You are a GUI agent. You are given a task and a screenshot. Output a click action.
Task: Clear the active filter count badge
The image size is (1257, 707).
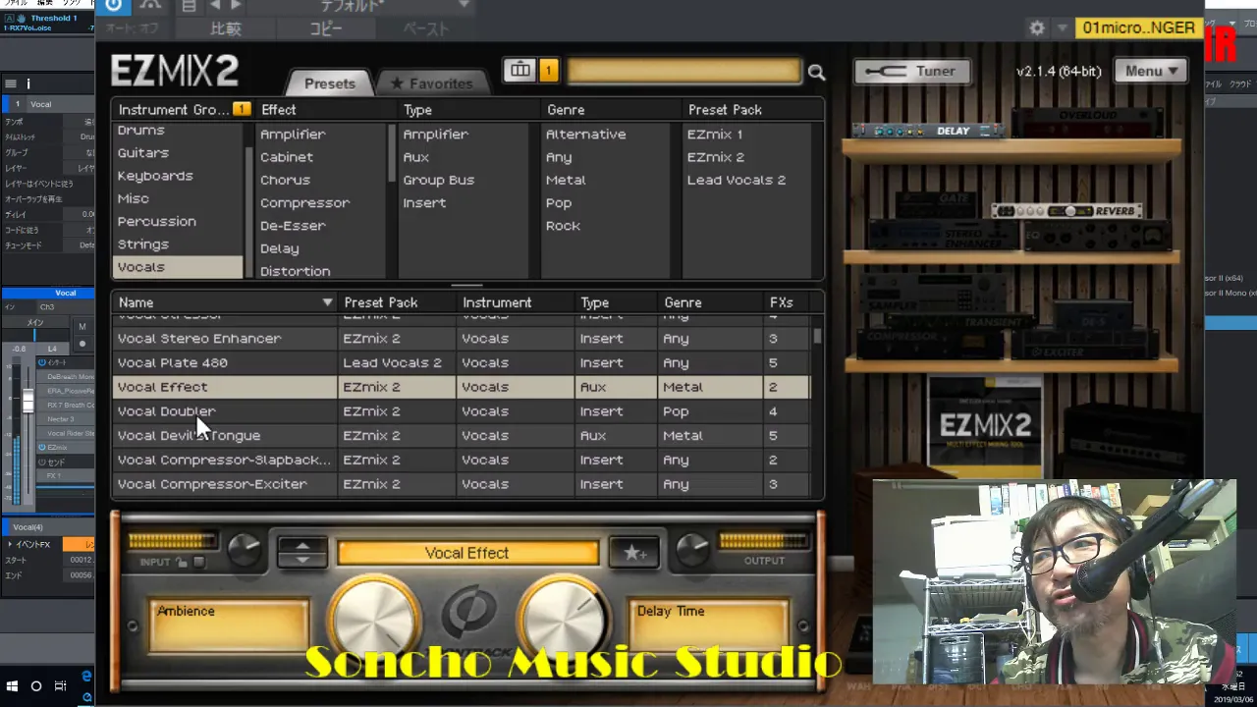coord(548,70)
